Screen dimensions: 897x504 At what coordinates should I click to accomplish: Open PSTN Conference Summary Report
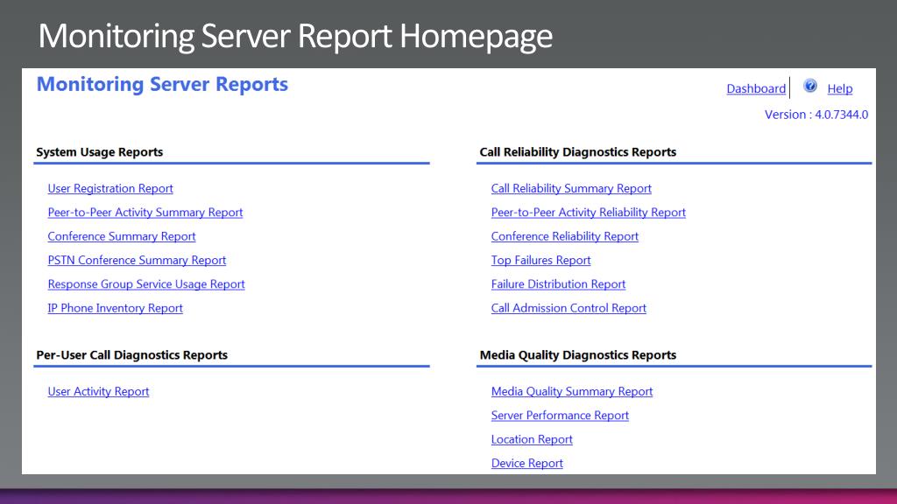point(137,261)
